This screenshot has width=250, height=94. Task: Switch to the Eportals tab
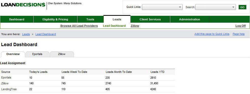click(x=37, y=54)
